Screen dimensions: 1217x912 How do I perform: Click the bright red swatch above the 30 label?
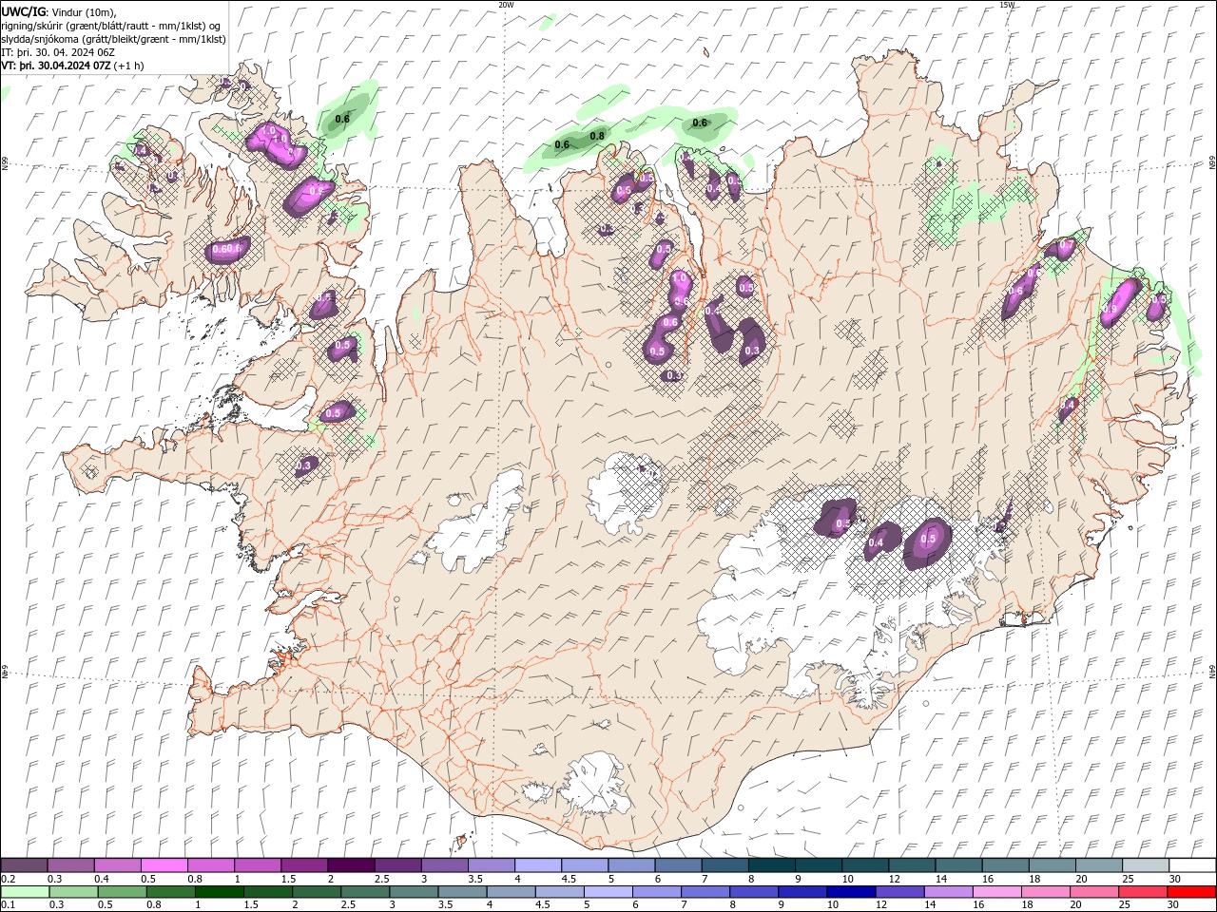click(1190, 892)
